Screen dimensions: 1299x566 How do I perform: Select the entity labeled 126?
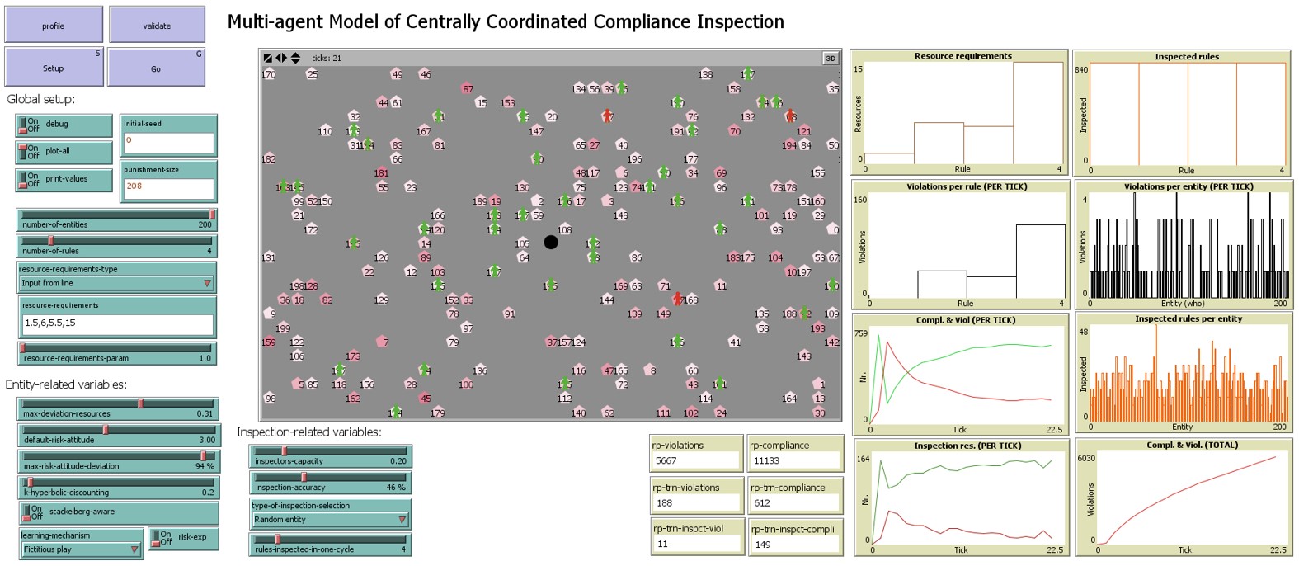tap(381, 257)
